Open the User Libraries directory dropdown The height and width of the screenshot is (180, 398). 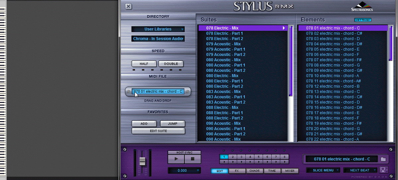(x=158, y=29)
